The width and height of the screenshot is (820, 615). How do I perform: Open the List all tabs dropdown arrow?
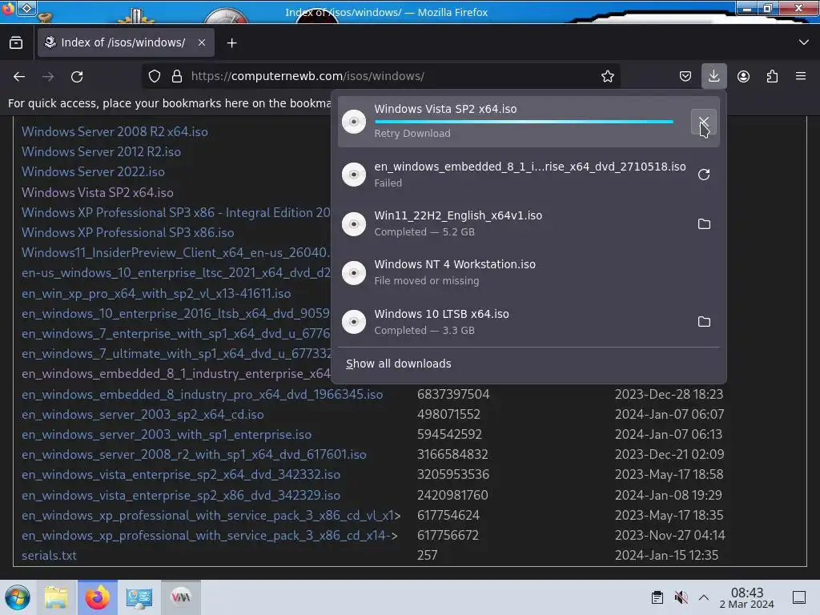(804, 42)
